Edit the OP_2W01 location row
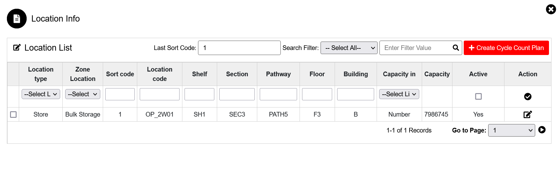Image resolution: width=559 pixels, height=175 pixels. (x=528, y=114)
